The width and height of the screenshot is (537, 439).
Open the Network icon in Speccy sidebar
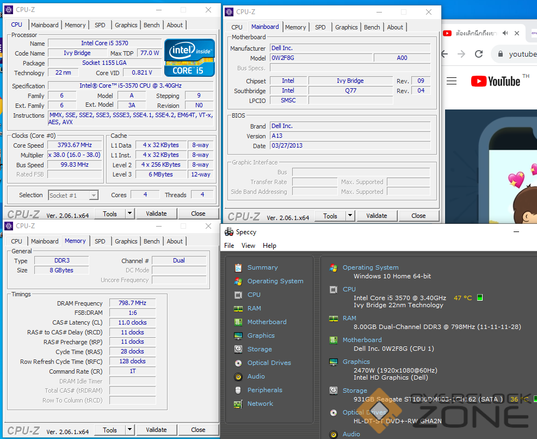click(238, 404)
